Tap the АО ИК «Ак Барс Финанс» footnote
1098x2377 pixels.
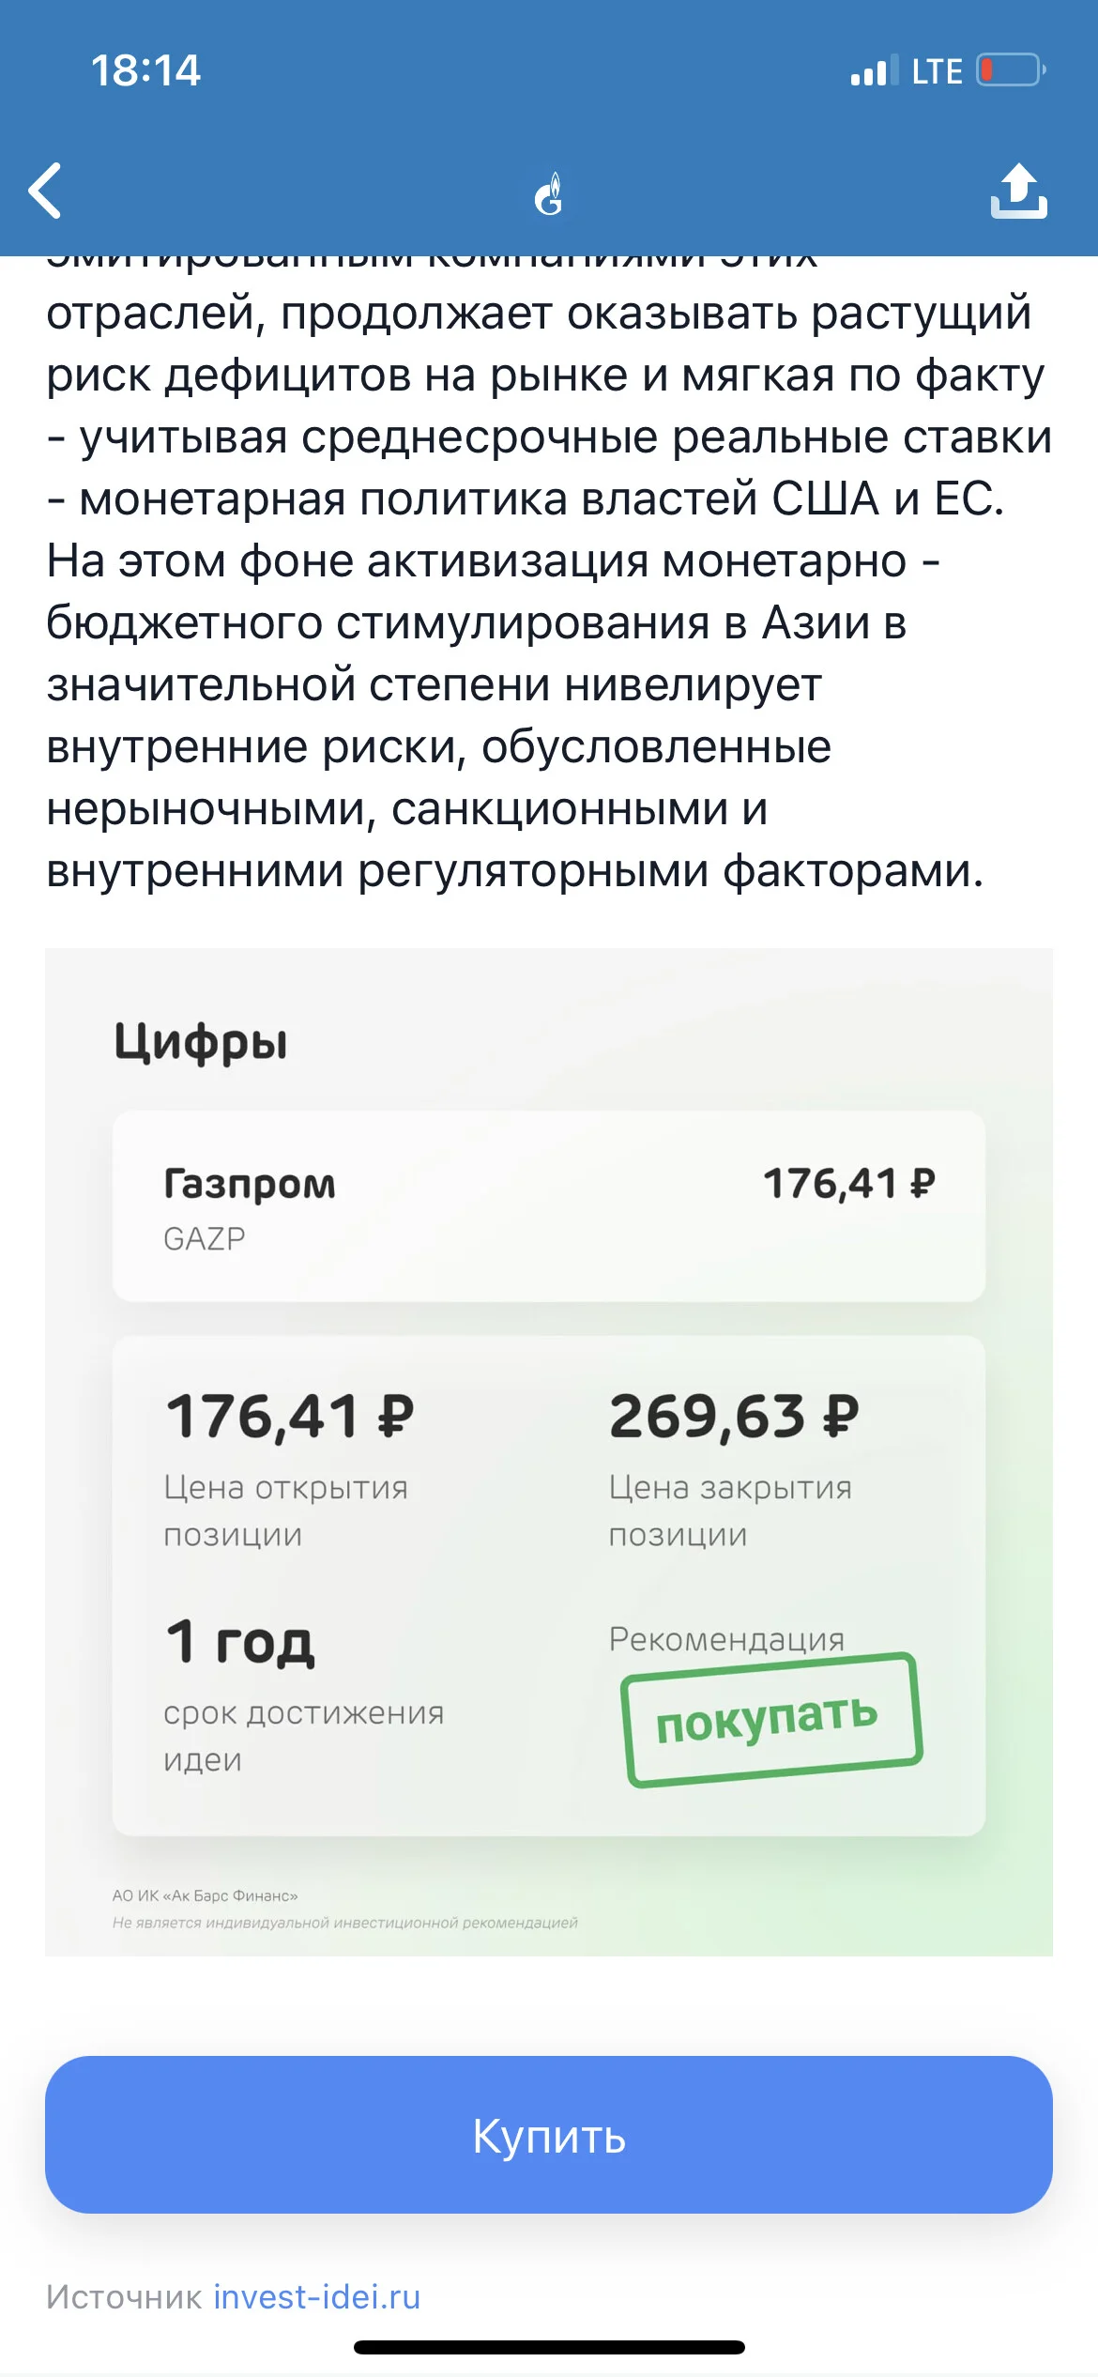tap(205, 1895)
